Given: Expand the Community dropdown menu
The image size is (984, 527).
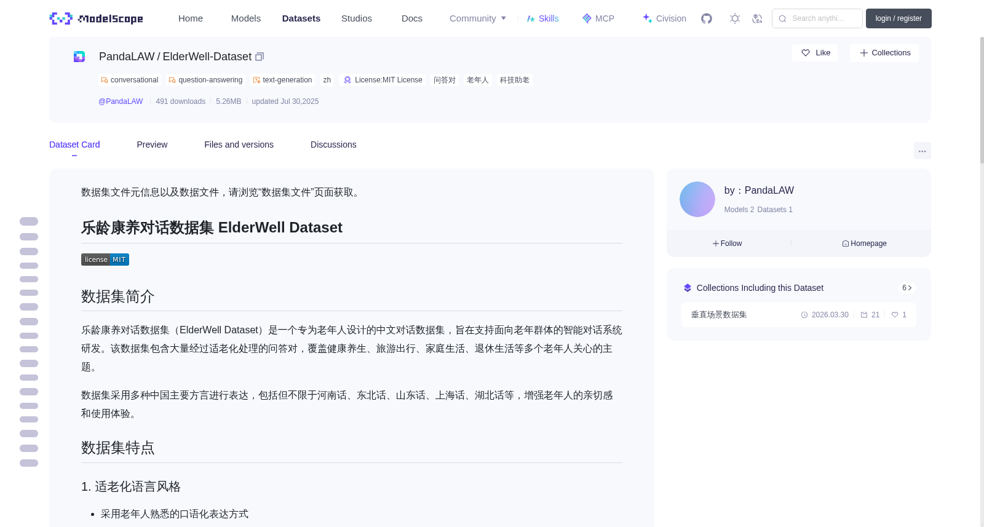Looking at the screenshot, I should coord(478,18).
